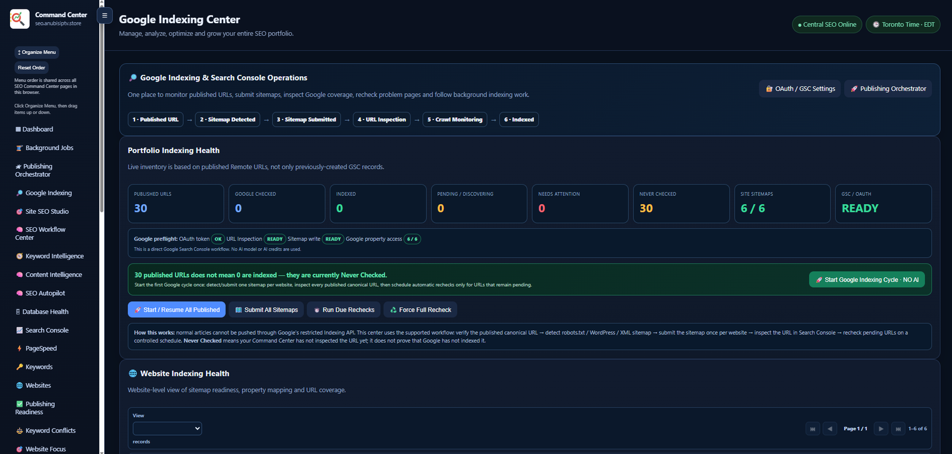Click the Organize Menu button
Screen dimensions: 952x454
click(x=37, y=52)
